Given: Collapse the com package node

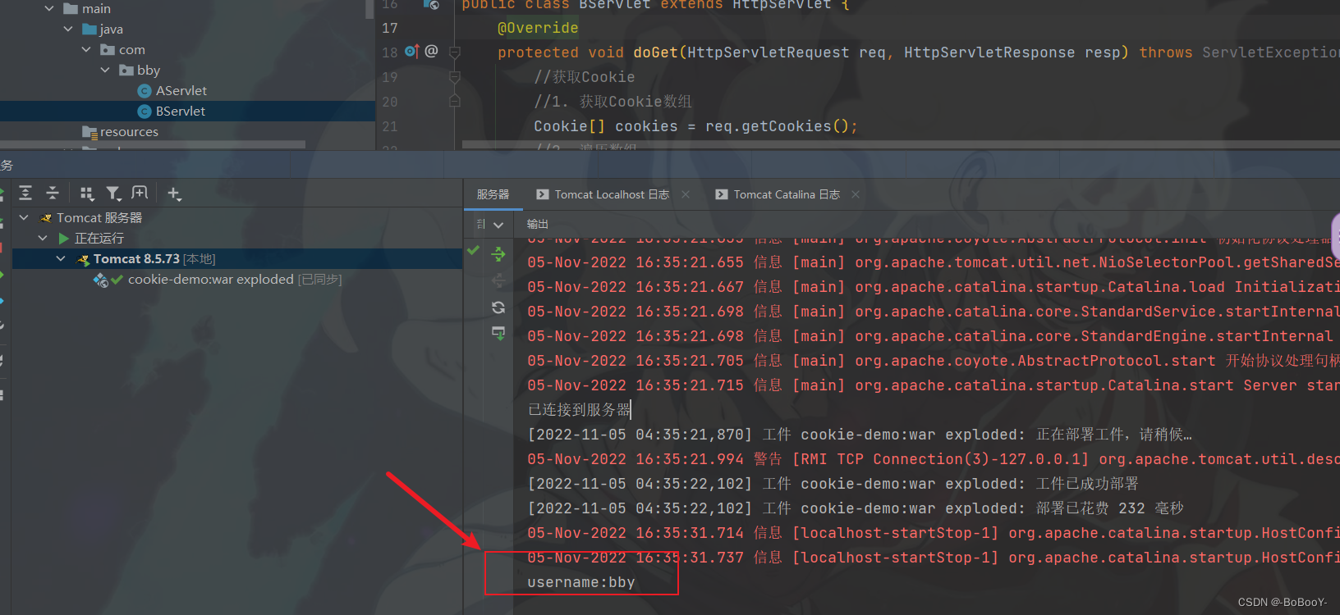Looking at the screenshot, I should [86, 49].
